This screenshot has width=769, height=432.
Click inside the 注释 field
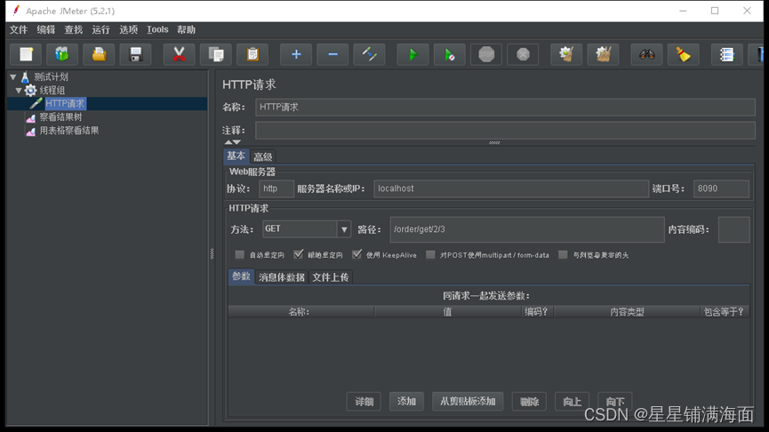tap(505, 131)
